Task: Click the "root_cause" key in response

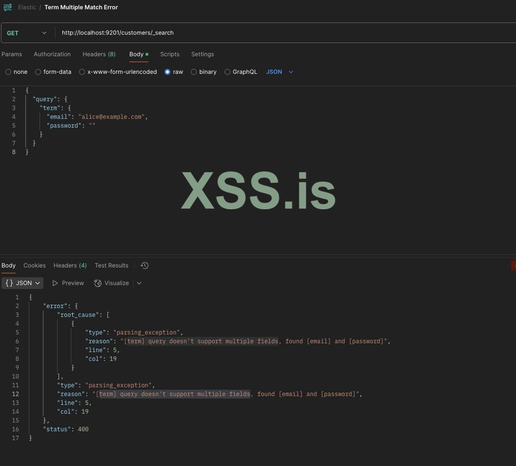Action: tap(78, 315)
